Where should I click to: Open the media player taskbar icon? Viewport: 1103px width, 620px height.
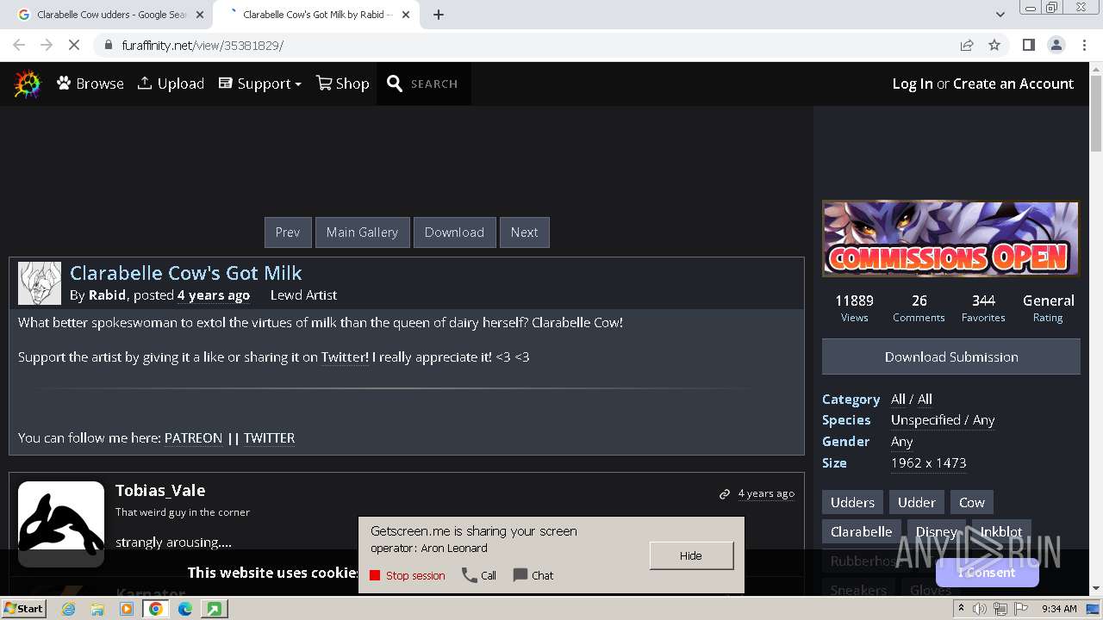tap(127, 609)
